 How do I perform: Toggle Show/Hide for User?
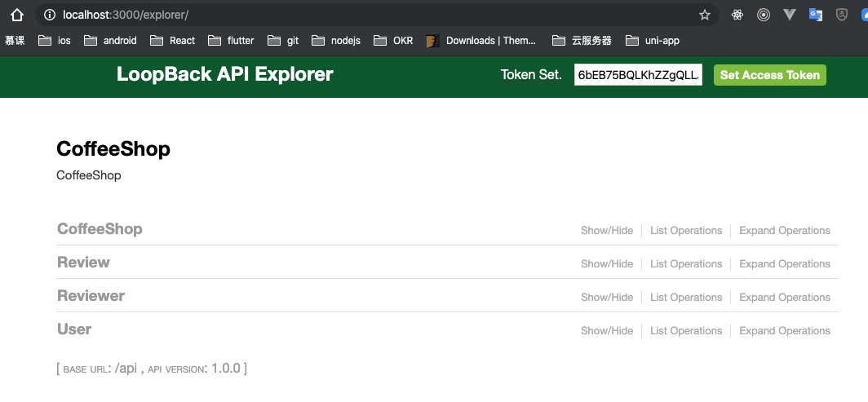607,331
